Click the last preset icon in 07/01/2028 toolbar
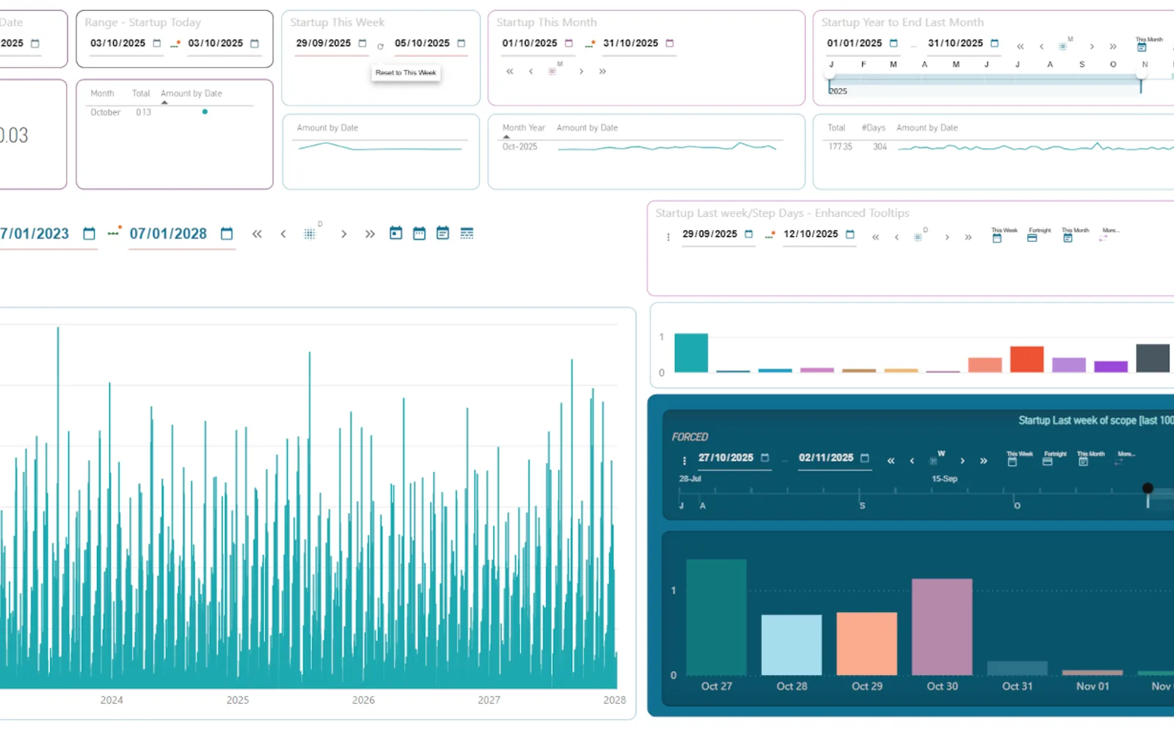1174x733 pixels. tap(467, 233)
